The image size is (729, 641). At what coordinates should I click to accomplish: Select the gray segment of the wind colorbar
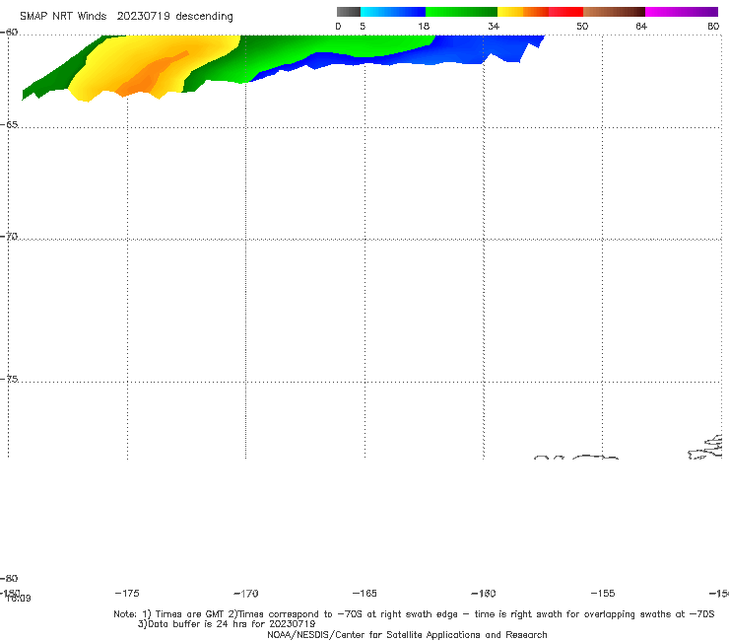coord(348,12)
